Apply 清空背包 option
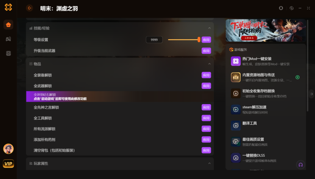This screenshot has width=315, height=179. click(x=206, y=150)
